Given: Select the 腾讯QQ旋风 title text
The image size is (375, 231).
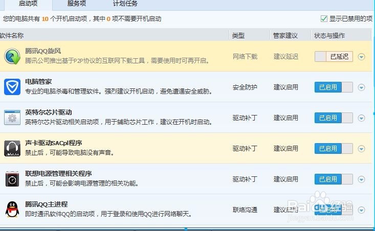Looking at the screenshot, I should tap(43, 51).
